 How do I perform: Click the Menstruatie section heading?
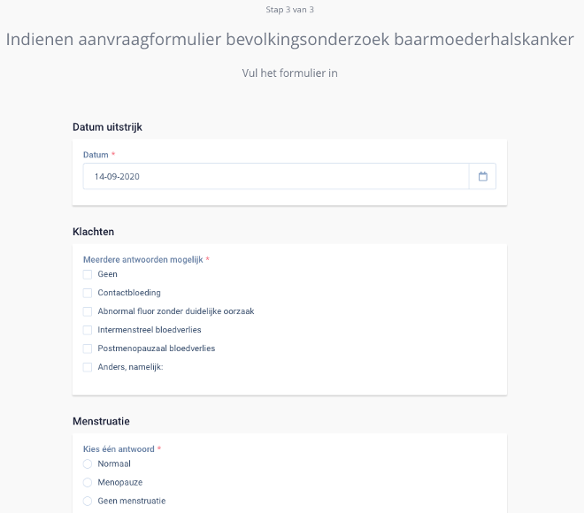pyautogui.click(x=101, y=421)
